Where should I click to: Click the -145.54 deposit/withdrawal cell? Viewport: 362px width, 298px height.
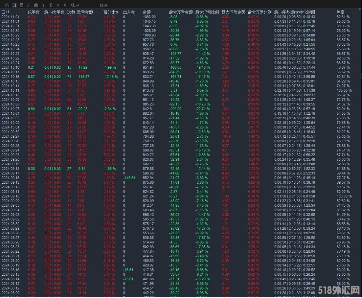click(129, 178)
